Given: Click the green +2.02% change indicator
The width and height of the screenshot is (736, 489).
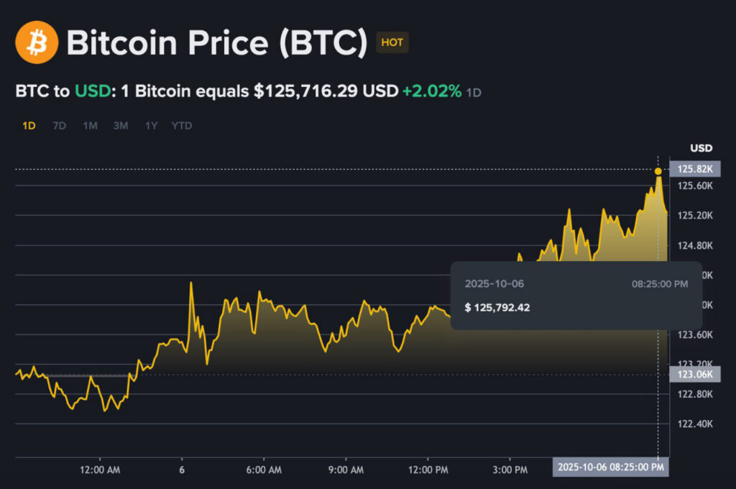Looking at the screenshot, I should coord(432,91).
